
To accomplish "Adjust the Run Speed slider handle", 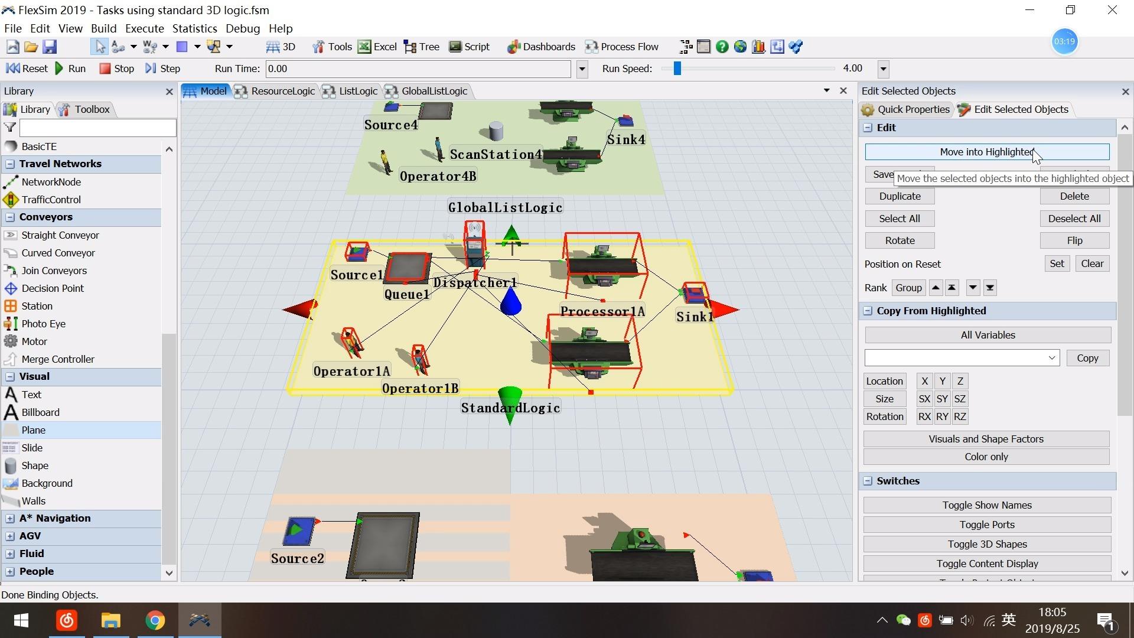I will tap(677, 69).
